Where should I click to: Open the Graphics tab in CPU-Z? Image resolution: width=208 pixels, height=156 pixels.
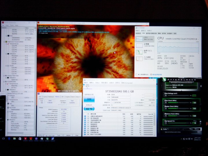pos(68,97)
